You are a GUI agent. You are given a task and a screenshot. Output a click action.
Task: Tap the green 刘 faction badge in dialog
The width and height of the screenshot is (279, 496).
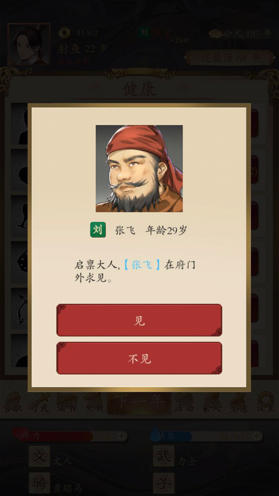98,230
